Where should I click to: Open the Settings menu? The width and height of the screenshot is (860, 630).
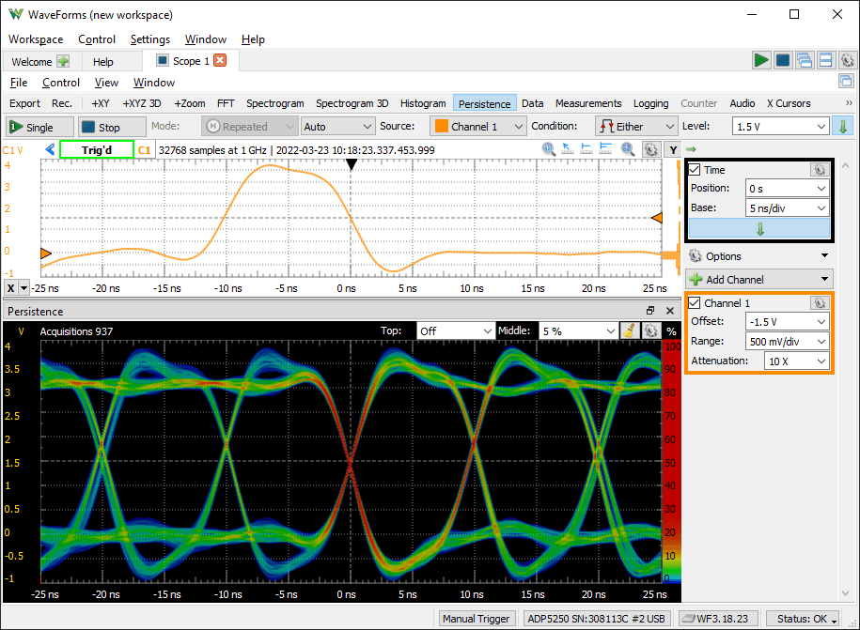[x=149, y=39]
